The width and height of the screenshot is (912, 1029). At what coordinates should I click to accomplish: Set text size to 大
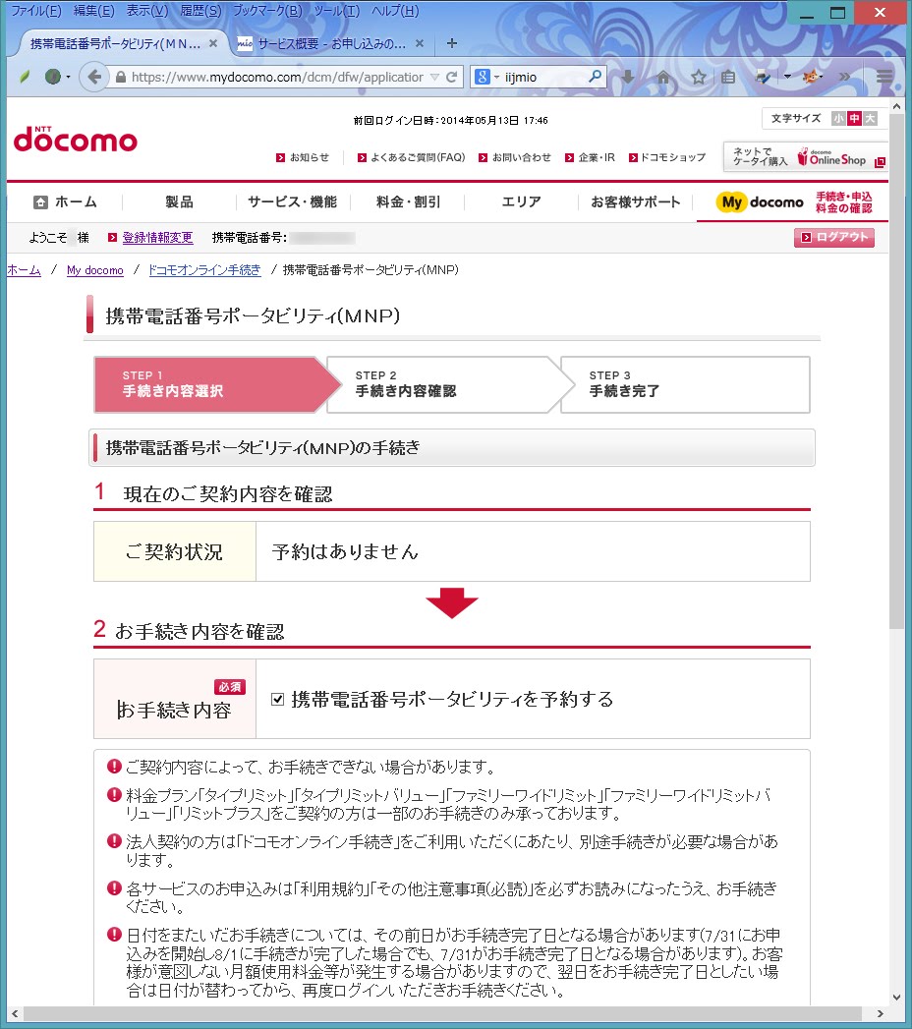870,118
